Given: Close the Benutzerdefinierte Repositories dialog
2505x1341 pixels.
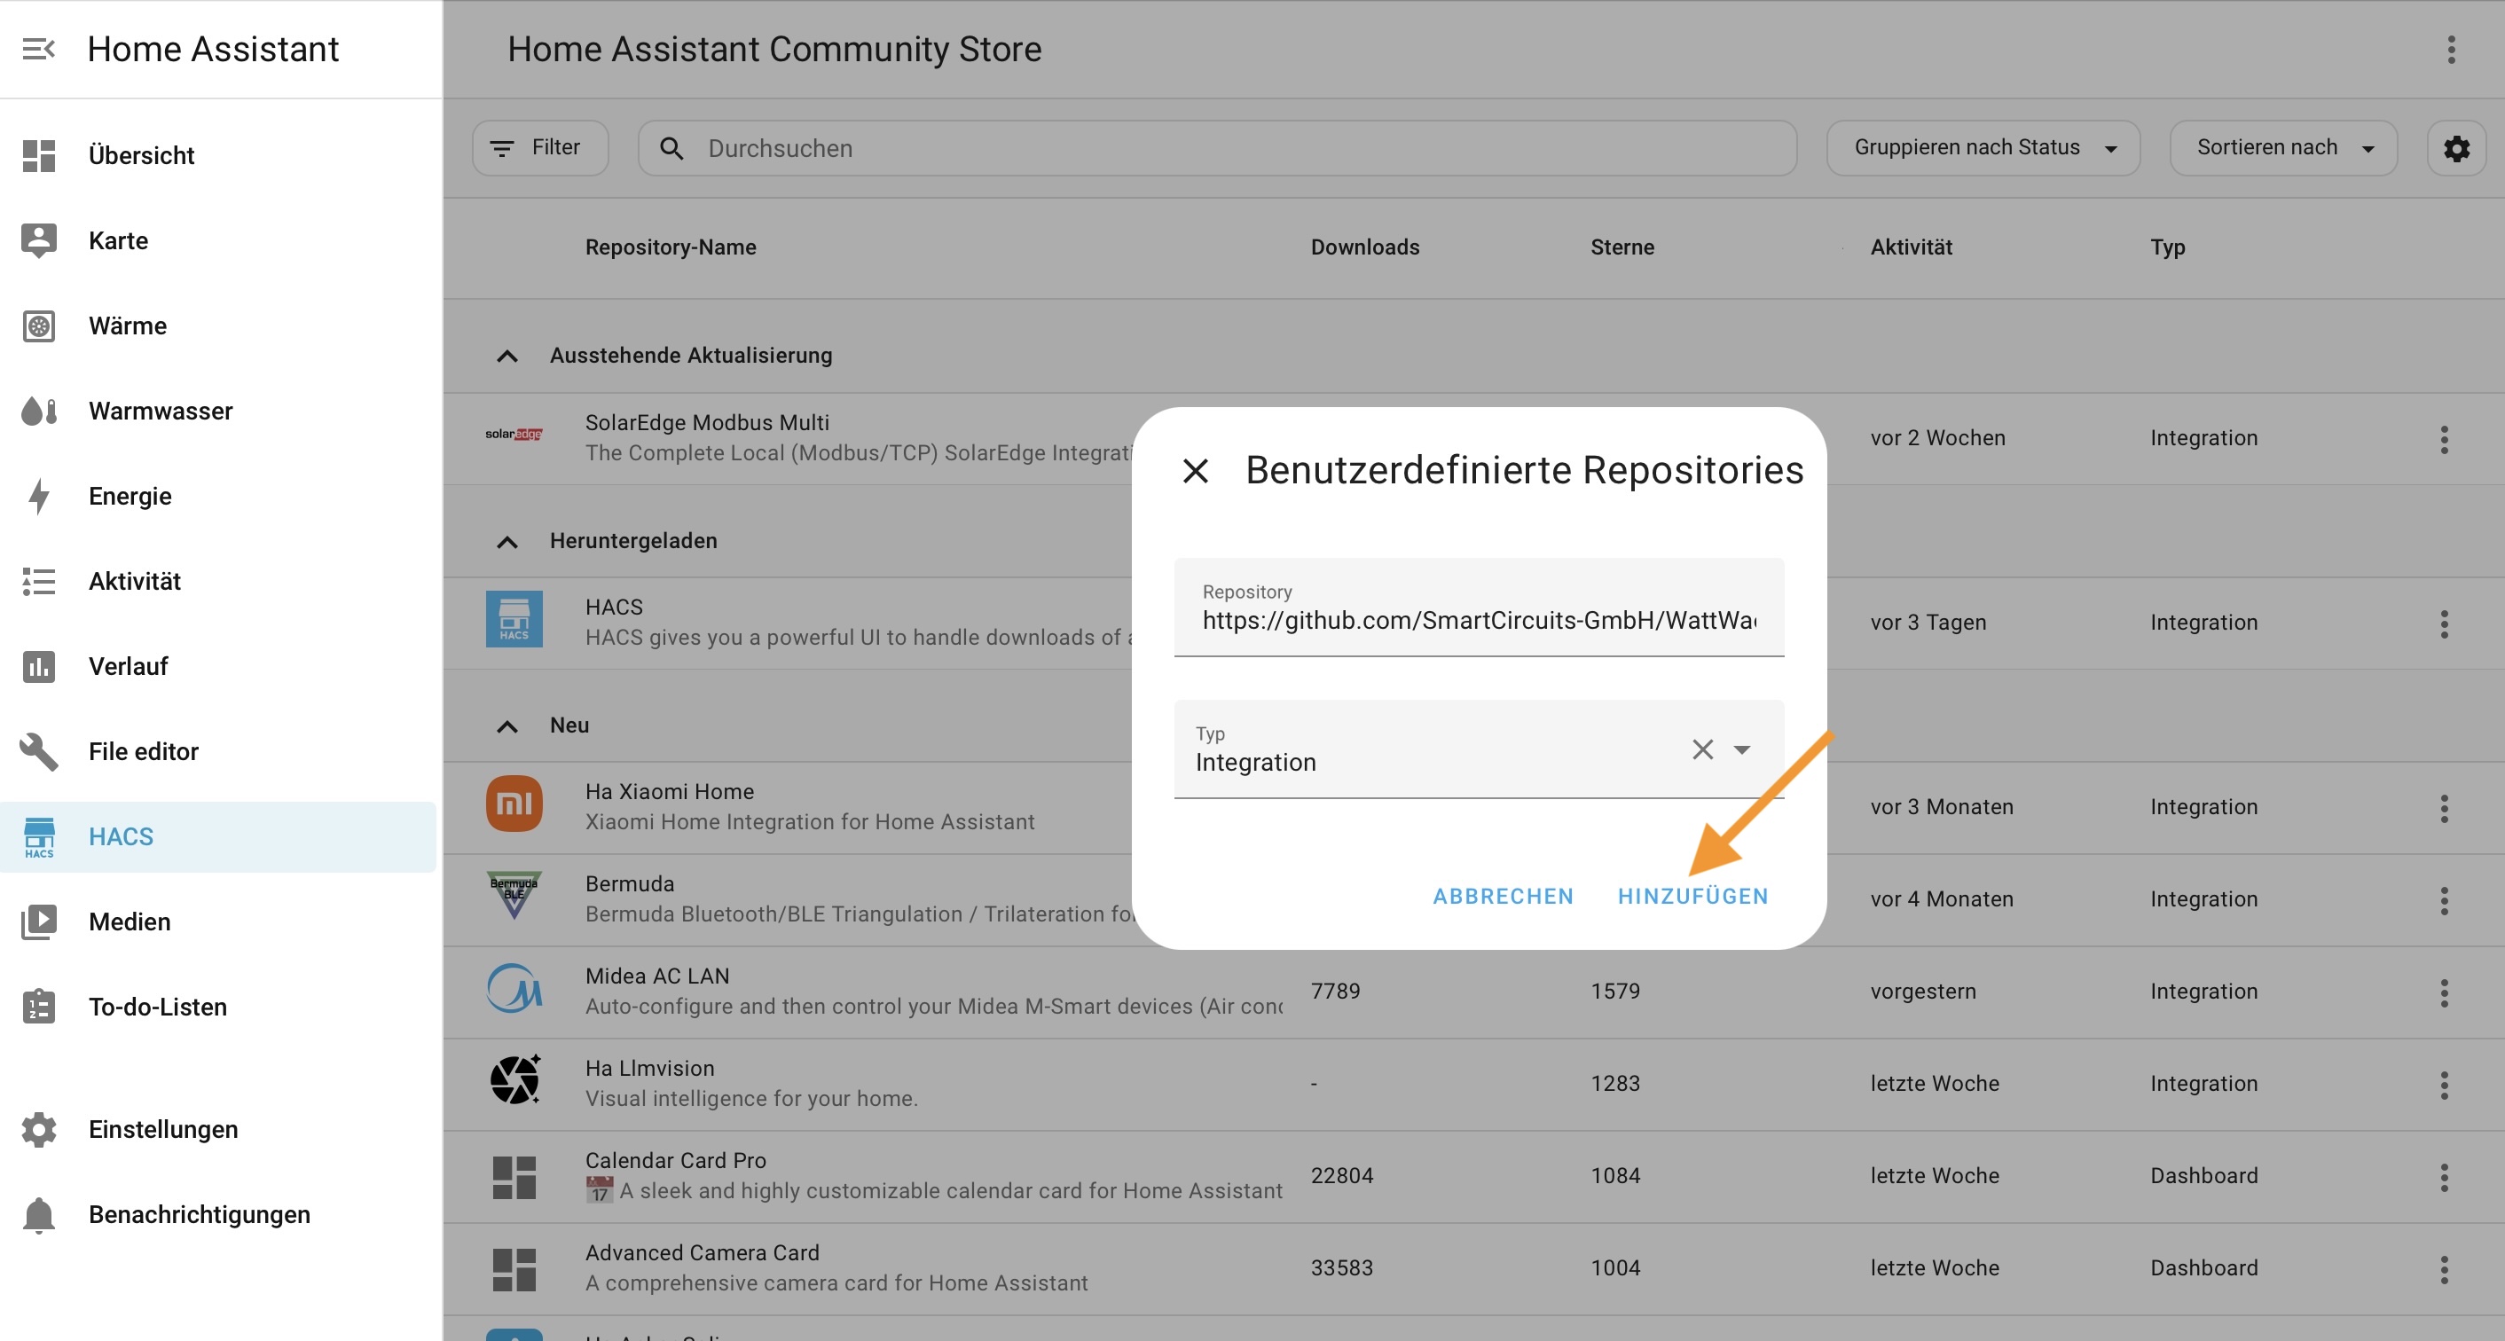Looking at the screenshot, I should coord(1195,471).
